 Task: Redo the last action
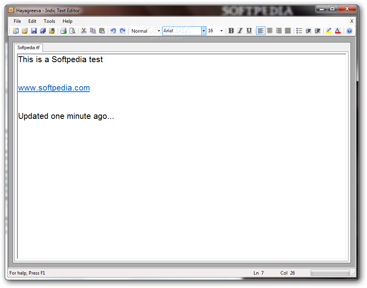tap(122, 31)
